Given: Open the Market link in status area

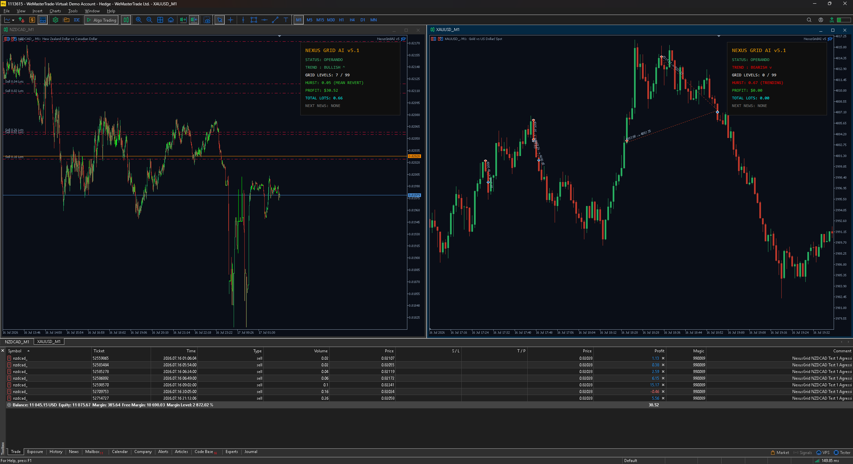Looking at the screenshot, I should [780, 453].
